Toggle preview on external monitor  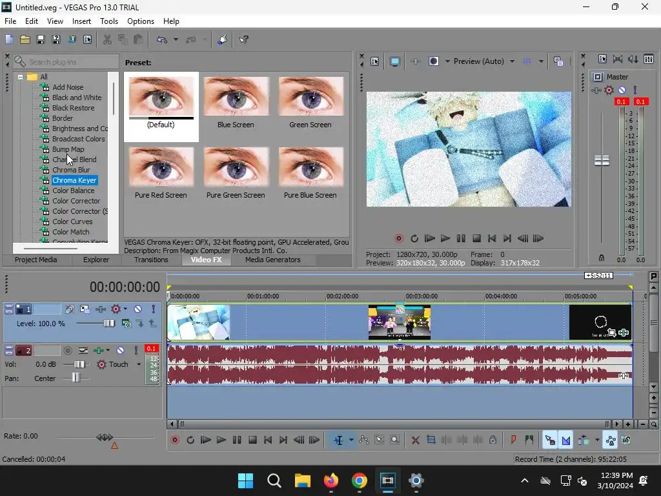pos(394,61)
